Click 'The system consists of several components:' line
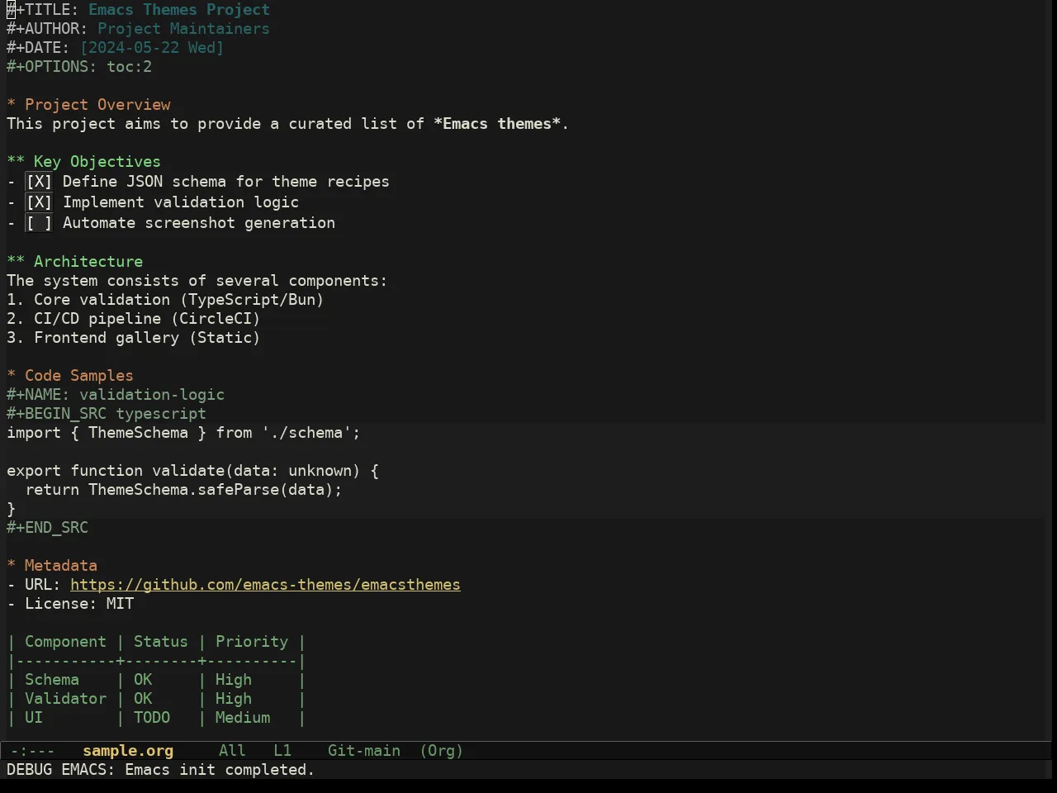This screenshot has height=793, width=1057. (197, 281)
